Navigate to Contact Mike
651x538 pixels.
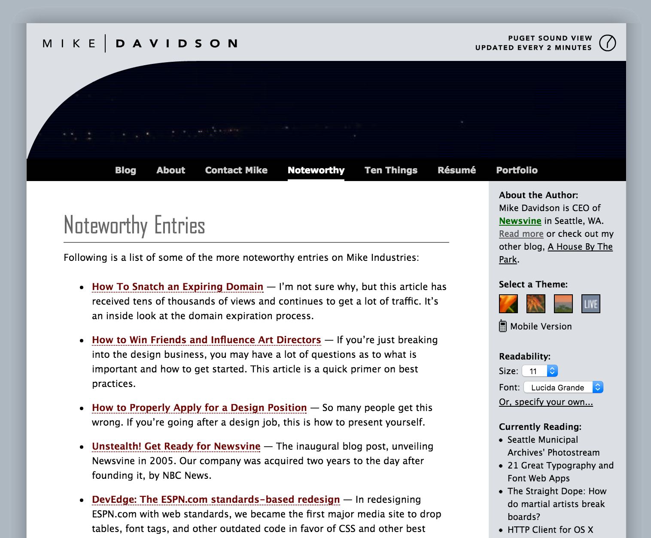point(236,170)
